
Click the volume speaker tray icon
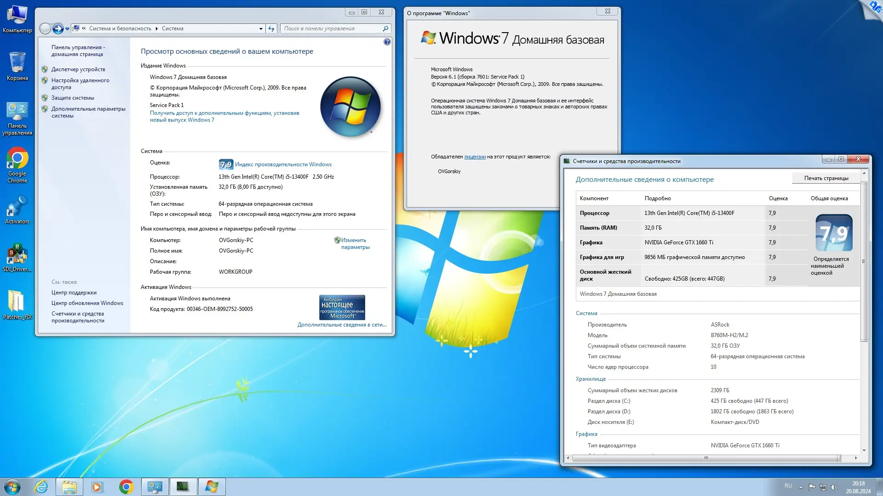[x=834, y=487]
